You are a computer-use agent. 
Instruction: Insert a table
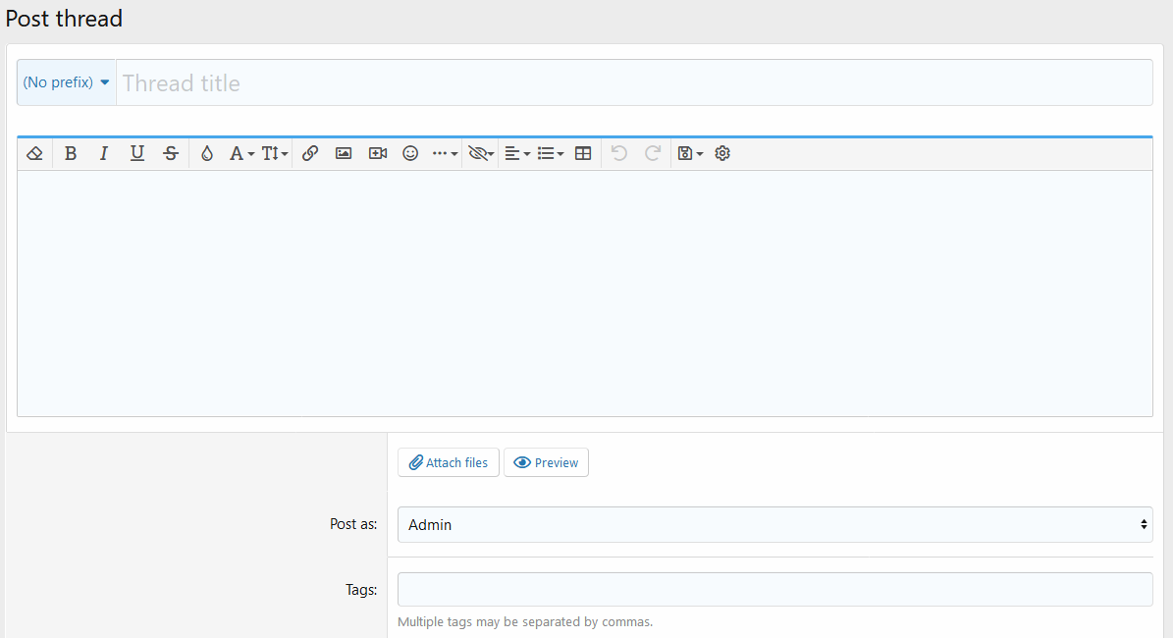click(583, 153)
